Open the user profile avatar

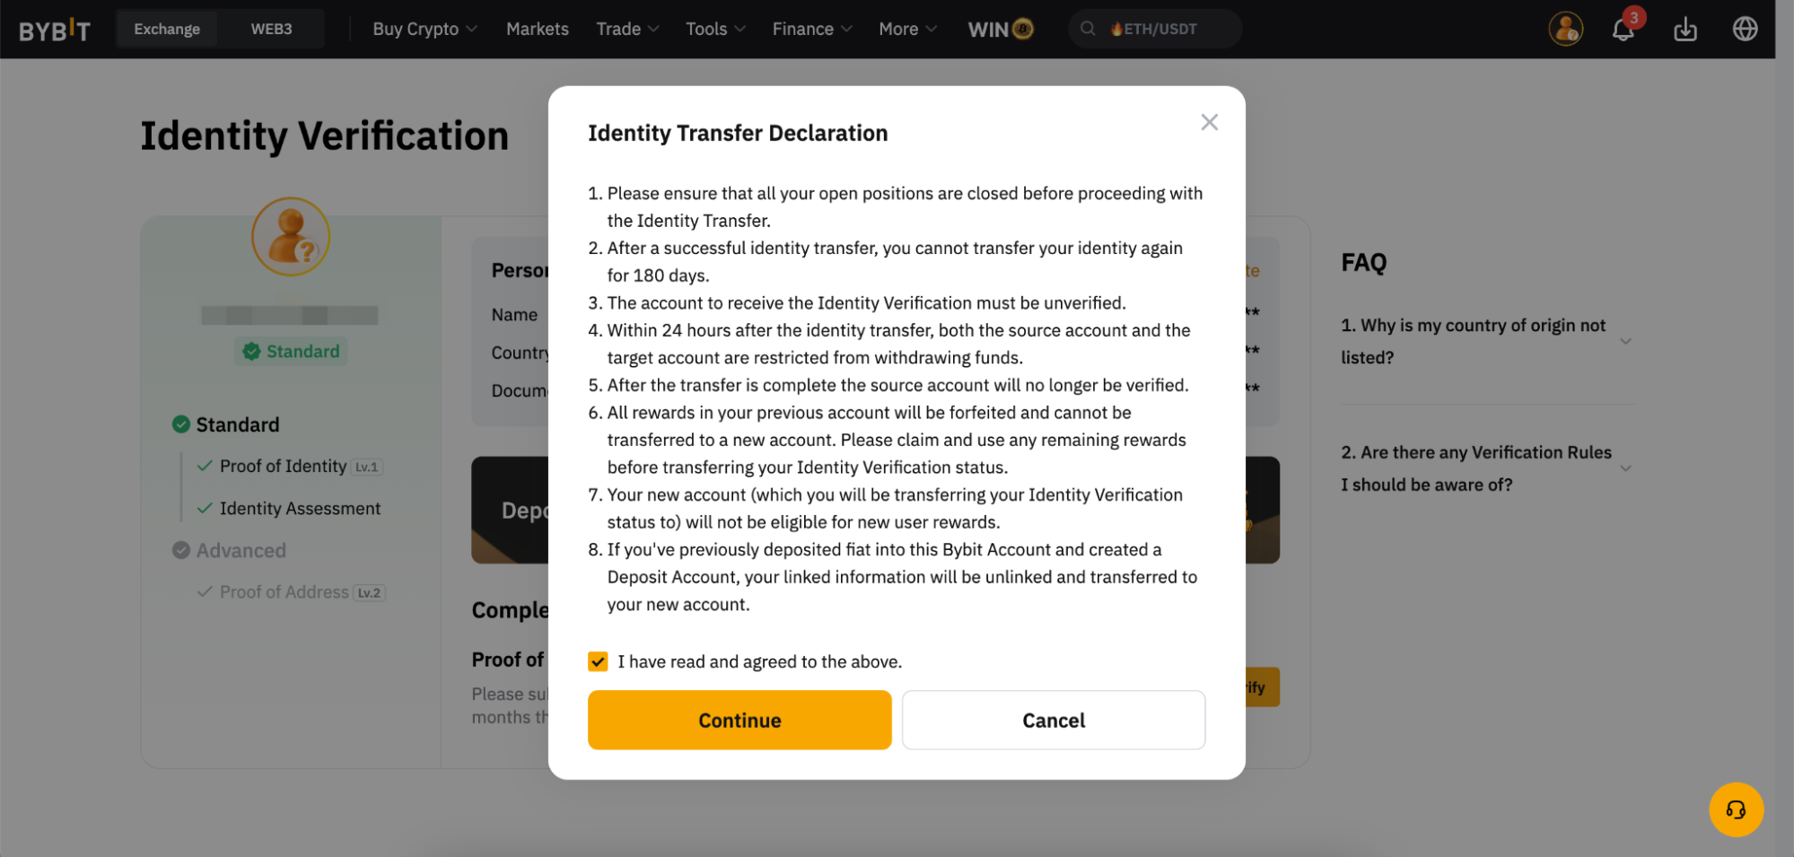click(1565, 29)
